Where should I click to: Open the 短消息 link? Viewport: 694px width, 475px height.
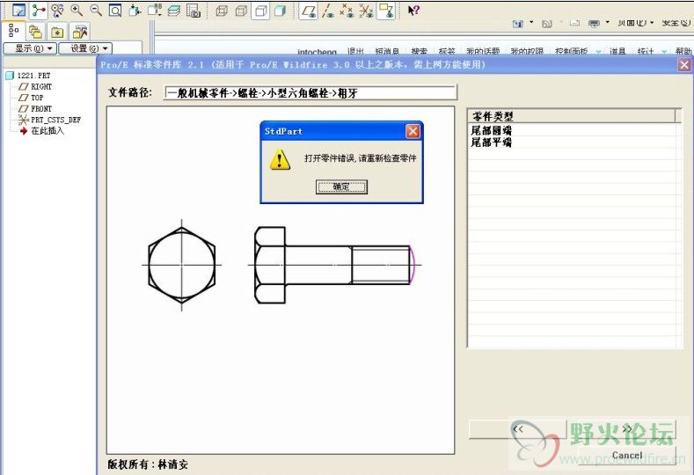pos(387,52)
